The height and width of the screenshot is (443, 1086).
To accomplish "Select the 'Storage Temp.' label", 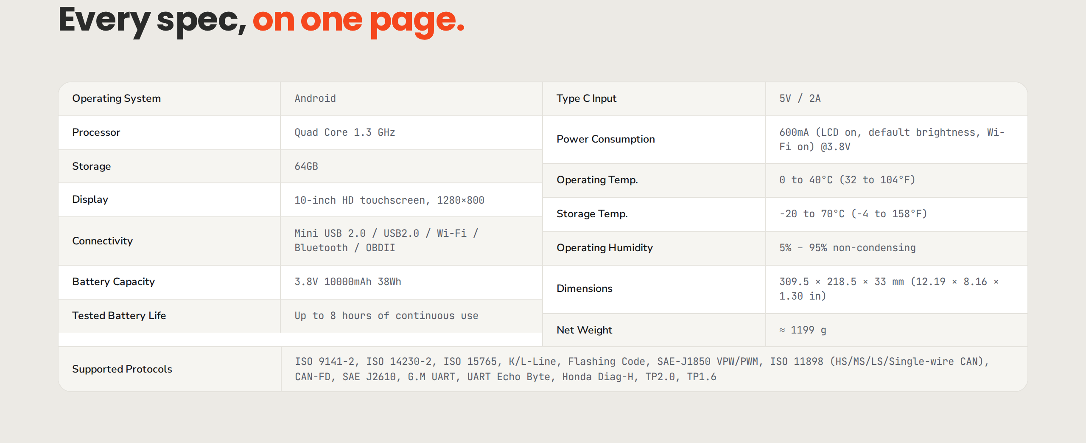I will (x=592, y=214).
